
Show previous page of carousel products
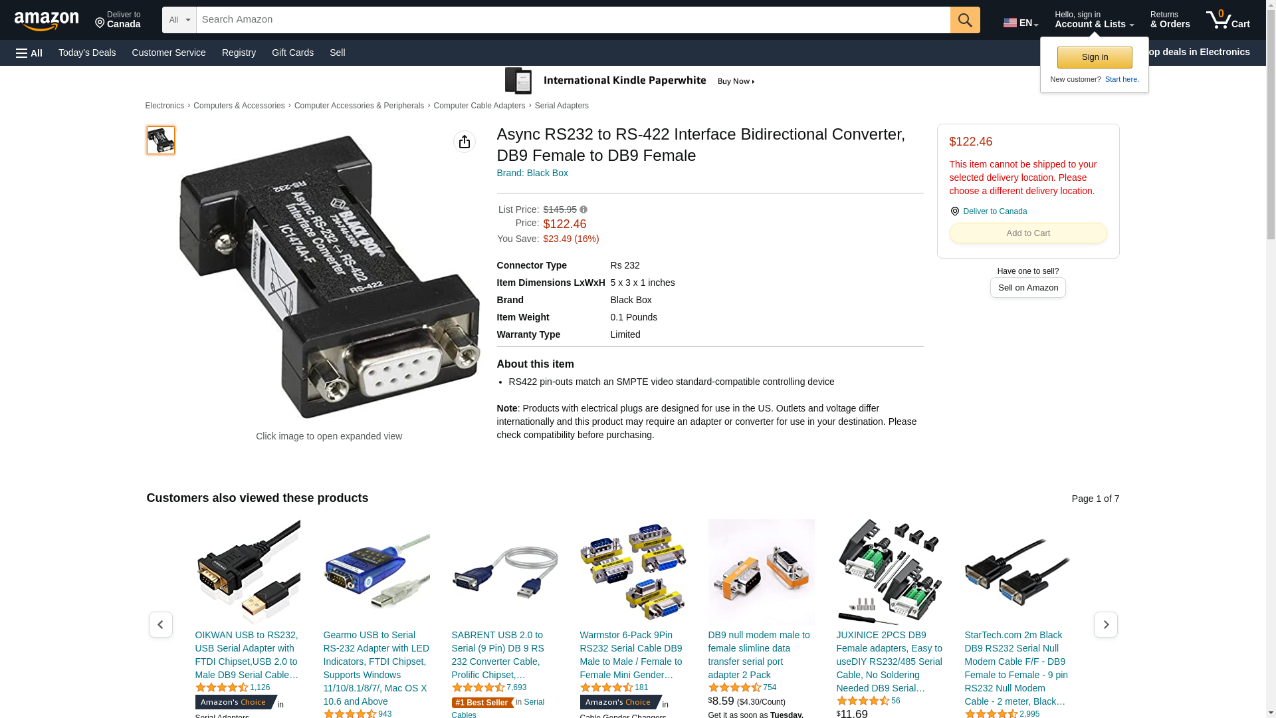coord(160,624)
